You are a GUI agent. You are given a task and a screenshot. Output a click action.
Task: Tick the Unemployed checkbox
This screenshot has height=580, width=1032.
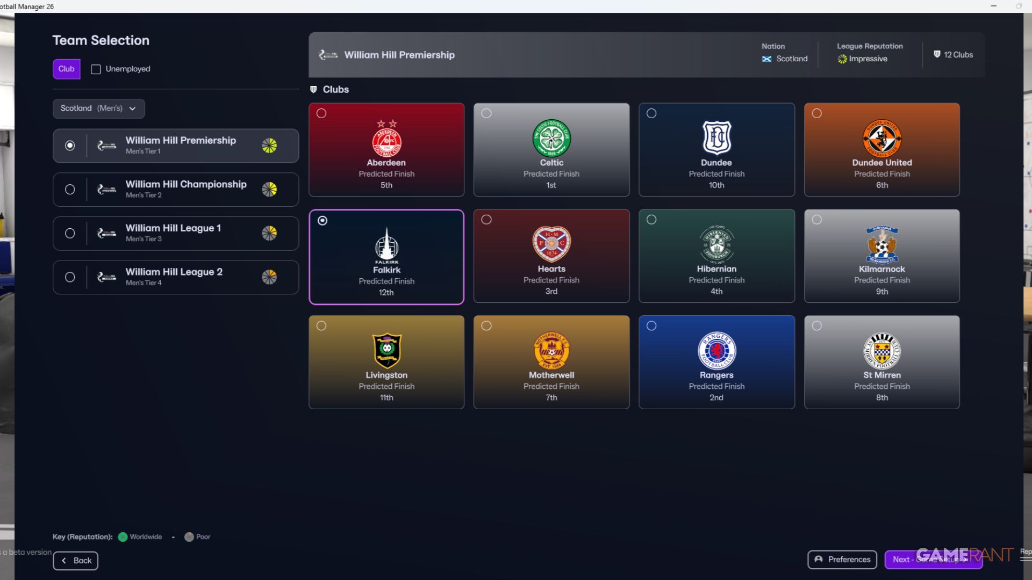pos(96,69)
